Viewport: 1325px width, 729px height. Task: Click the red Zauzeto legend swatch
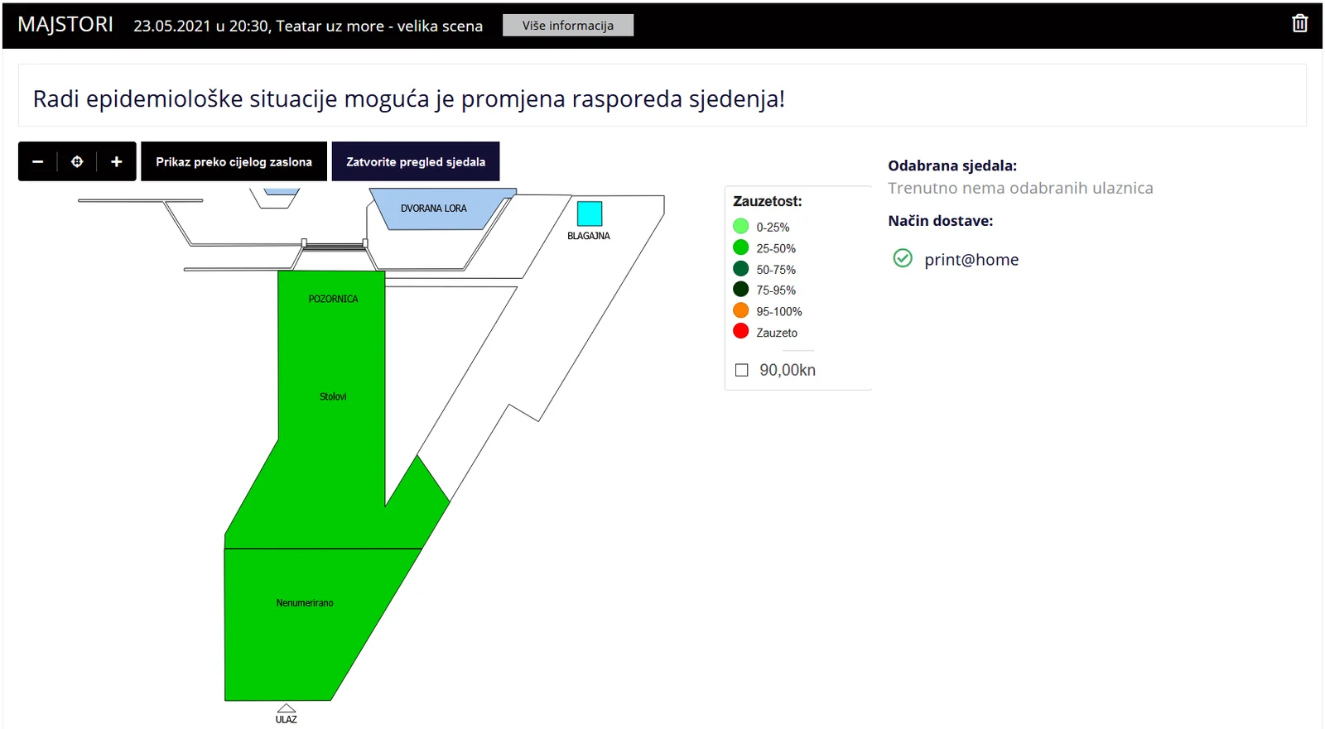coord(741,332)
